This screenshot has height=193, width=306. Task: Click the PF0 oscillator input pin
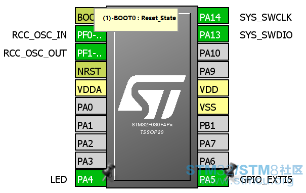(91, 34)
